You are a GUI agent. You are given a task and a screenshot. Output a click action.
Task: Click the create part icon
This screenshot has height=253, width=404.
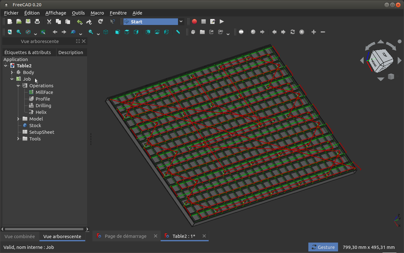[x=193, y=32]
